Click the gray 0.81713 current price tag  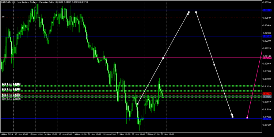point(267,96)
